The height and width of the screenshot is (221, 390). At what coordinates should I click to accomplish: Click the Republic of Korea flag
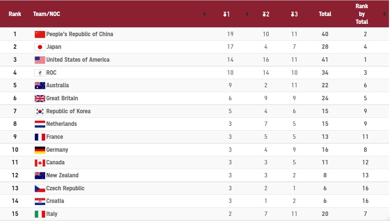(x=40, y=111)
